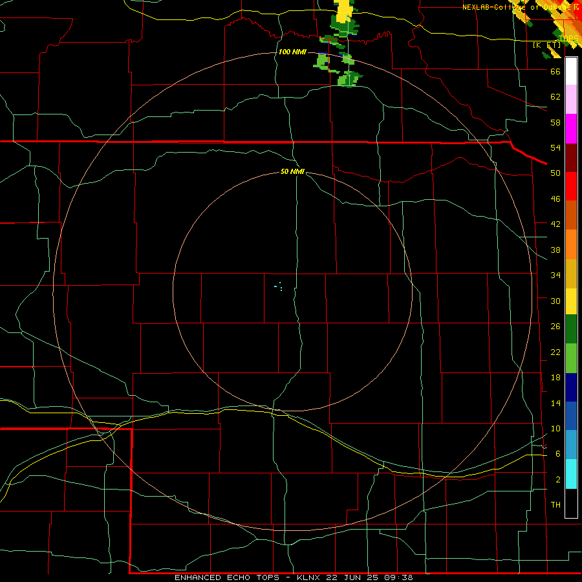
Task: Click the '66' legend label
Action: (x=555, y=71)
